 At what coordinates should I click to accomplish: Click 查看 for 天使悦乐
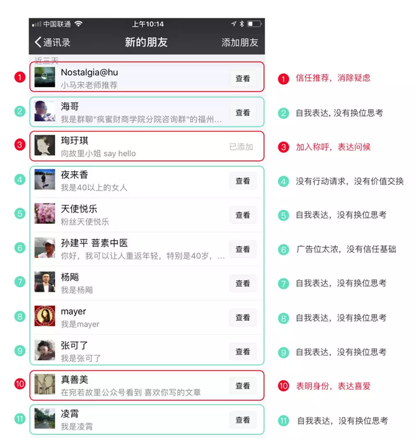coord(243,215)
